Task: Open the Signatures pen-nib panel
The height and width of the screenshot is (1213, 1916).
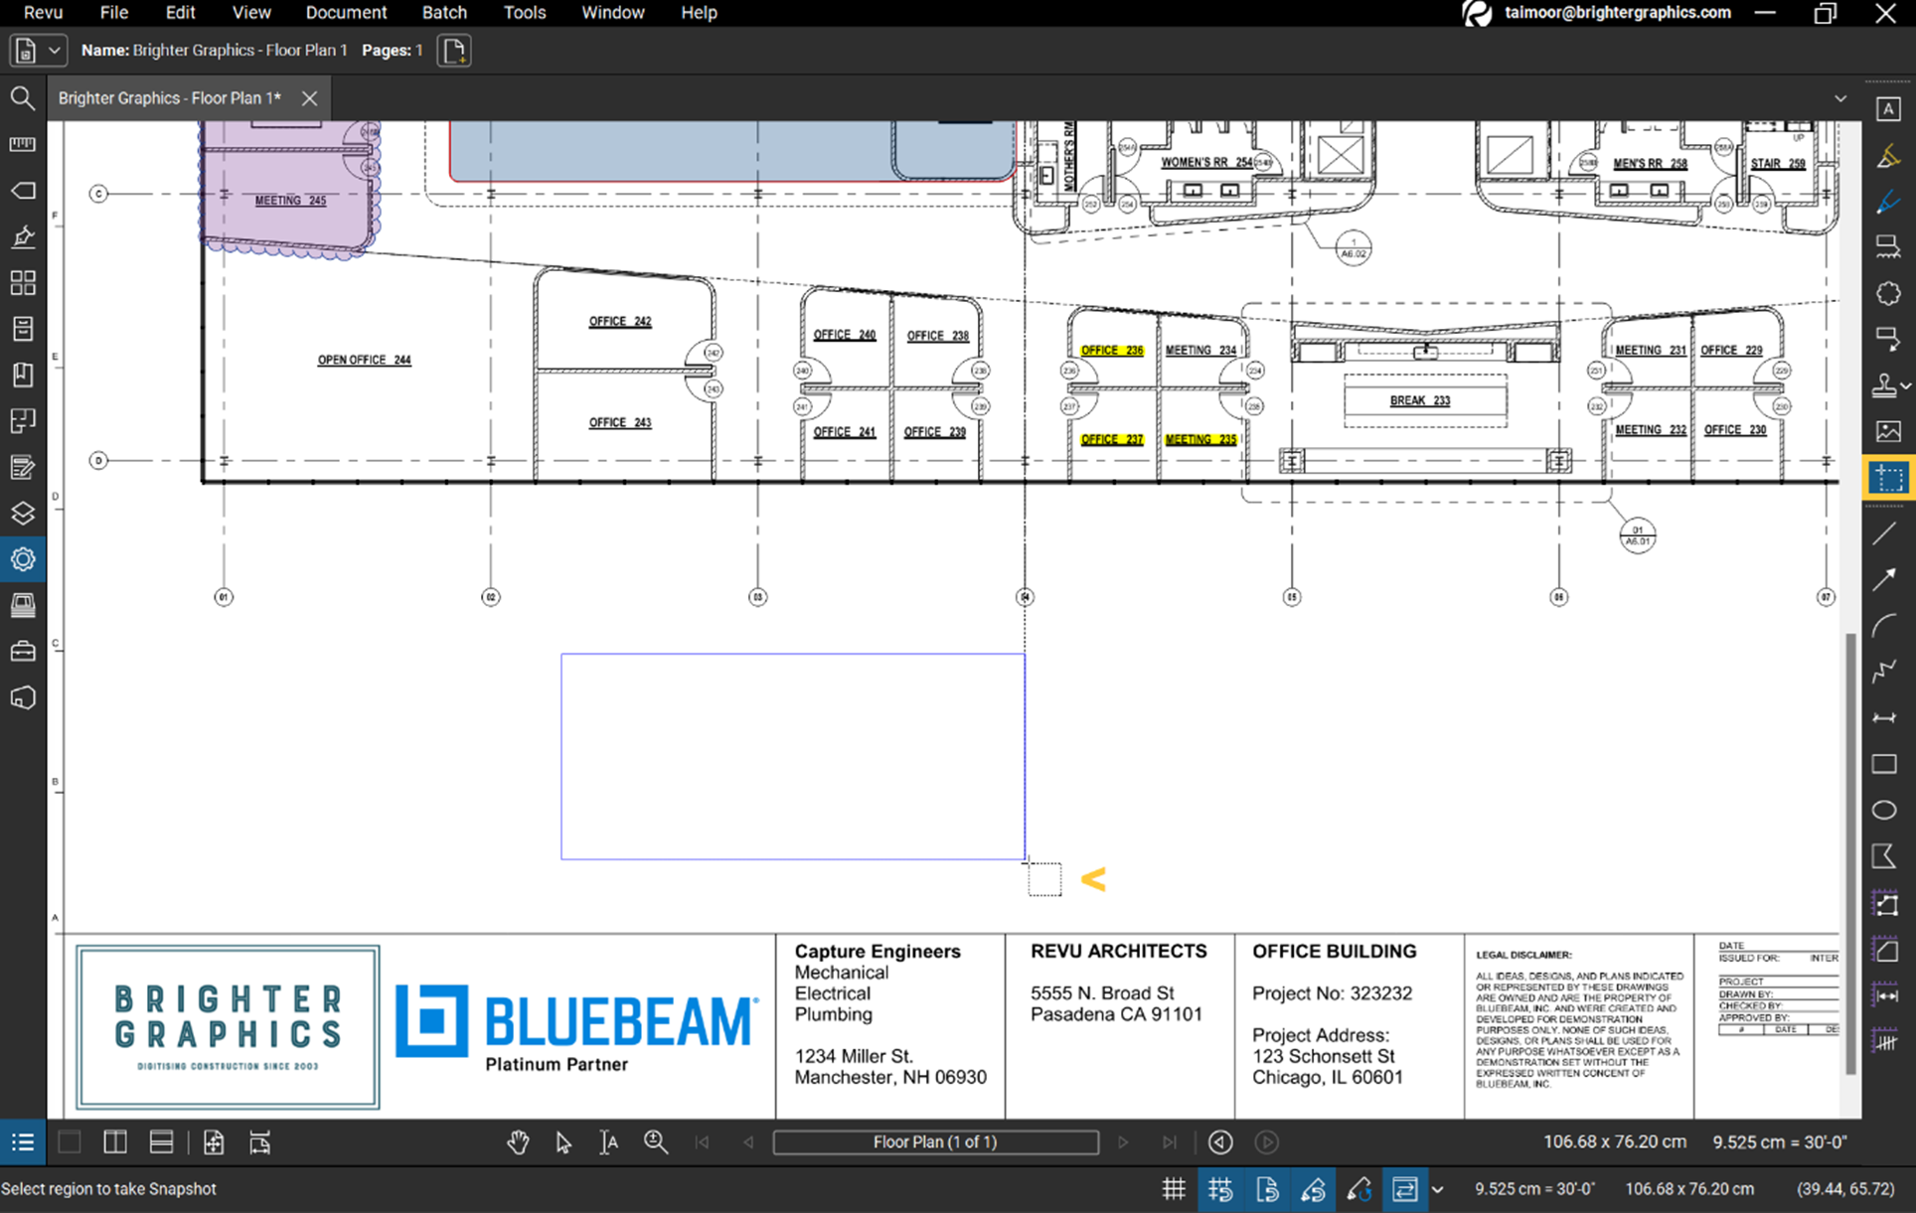Action: coord(22,236)
